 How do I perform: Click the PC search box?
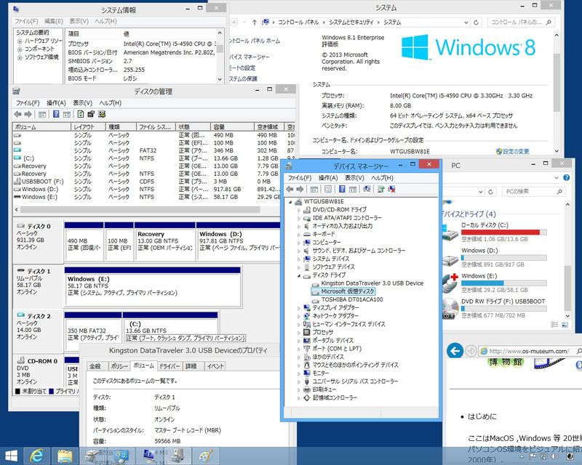tap(533, 192)
